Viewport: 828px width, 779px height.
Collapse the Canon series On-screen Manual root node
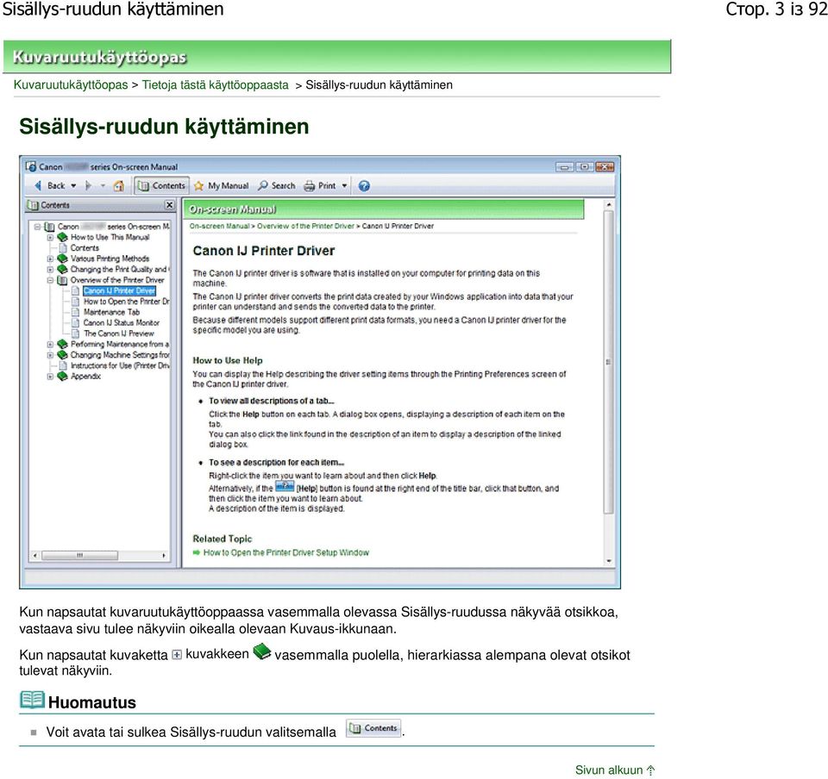point(37,227)
